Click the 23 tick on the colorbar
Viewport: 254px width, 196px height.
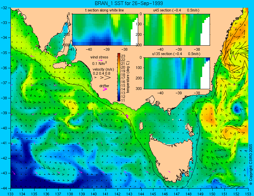coord(123,56)
